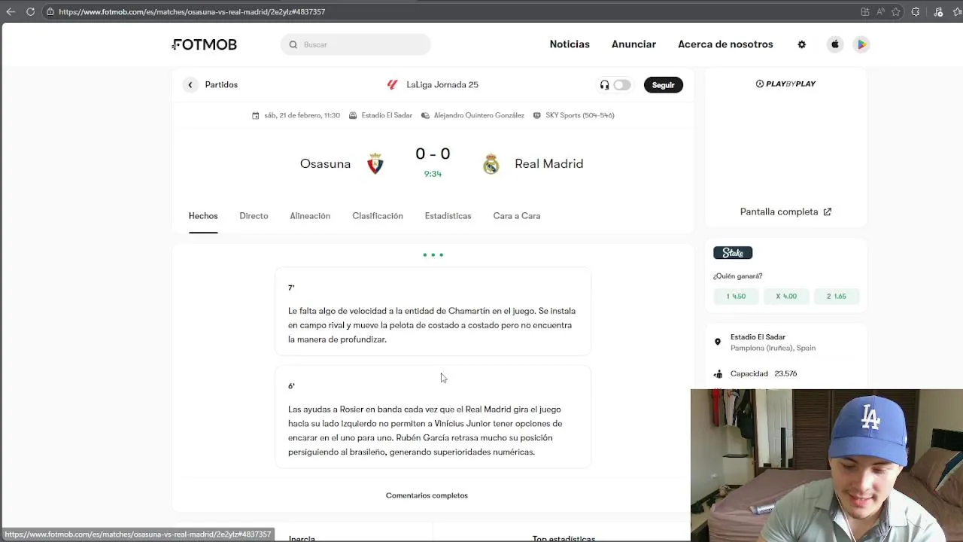Viewport: 963px width, 542px height.
Task: Click the referee whistle icon
Action: pos(426,115)
